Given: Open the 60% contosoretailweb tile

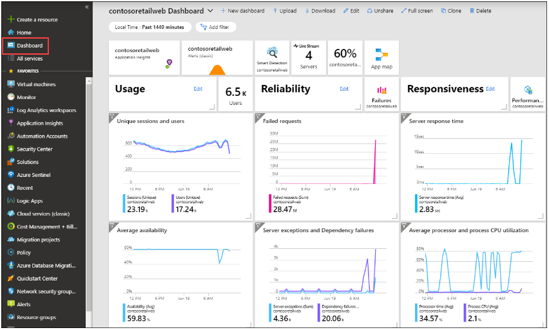Looking at the screenshot, I should 345,58.
